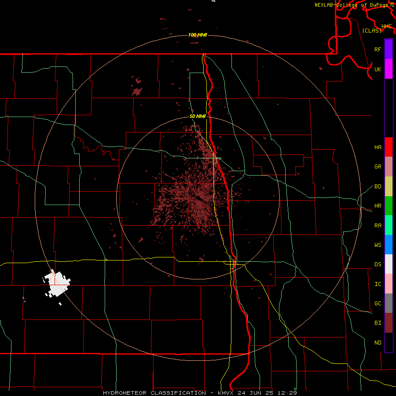
Task: Click the IC legend label
Action: [378, 284]
